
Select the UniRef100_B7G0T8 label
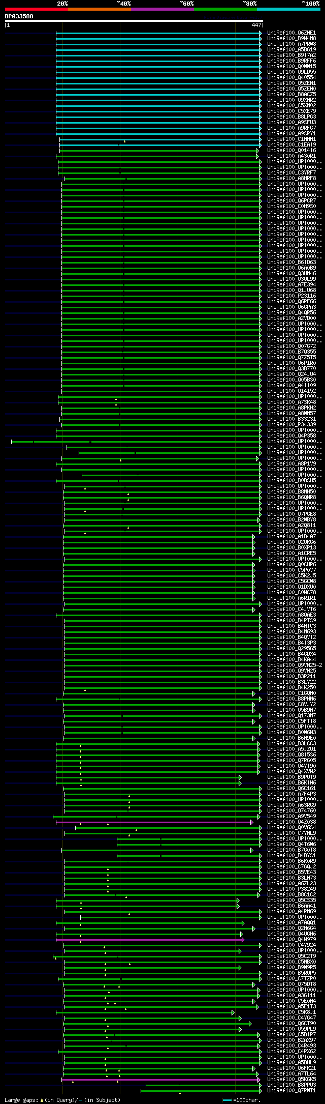(x=291, y=850)
